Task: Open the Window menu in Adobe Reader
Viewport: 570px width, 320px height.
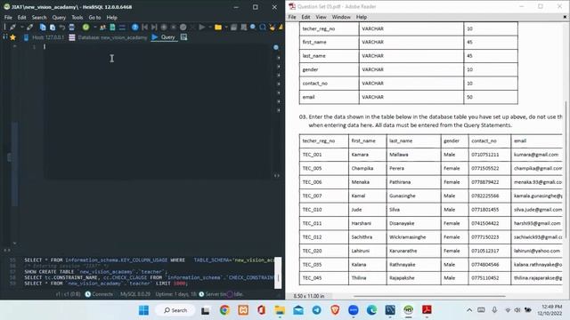Action: click(x=341, y=17)
